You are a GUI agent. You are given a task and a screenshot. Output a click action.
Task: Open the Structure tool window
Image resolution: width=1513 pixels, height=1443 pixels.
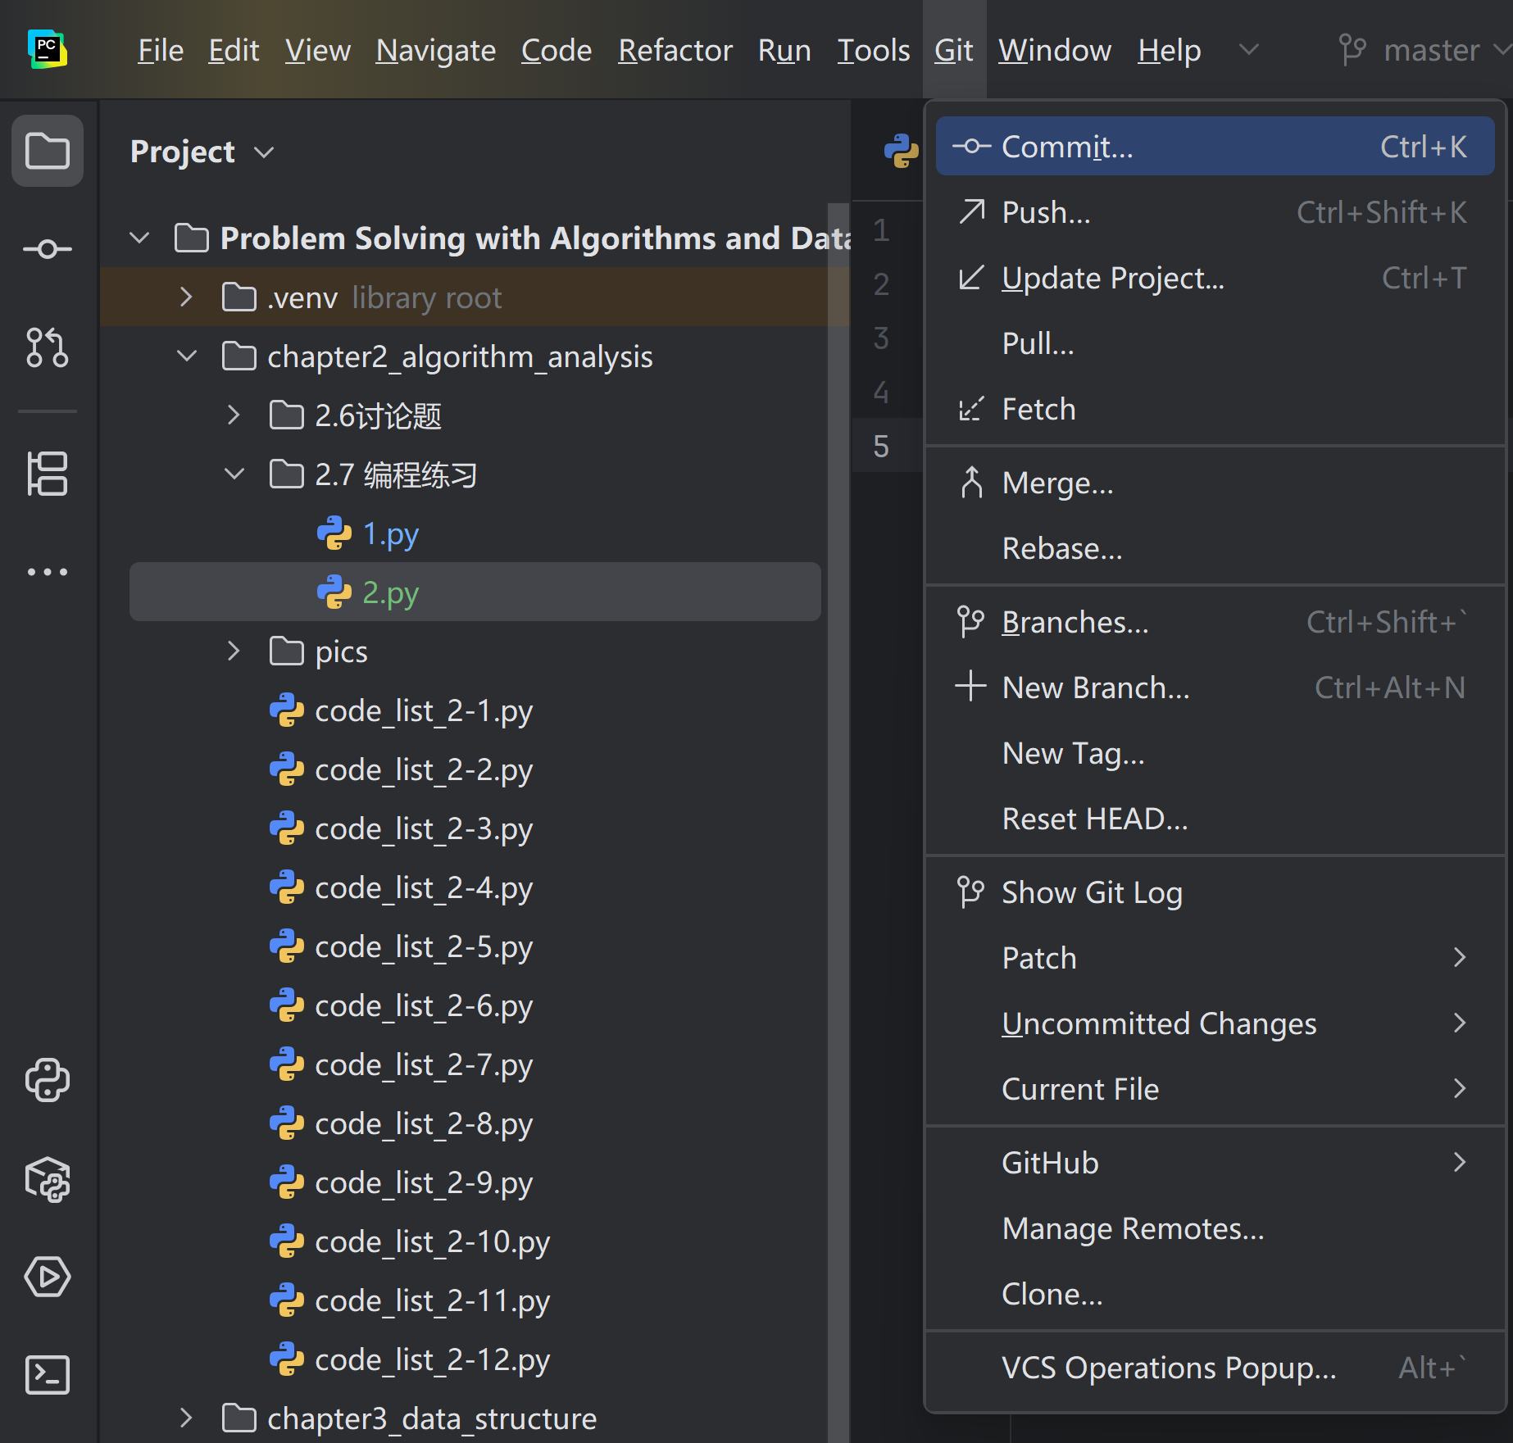coord(47,474)
